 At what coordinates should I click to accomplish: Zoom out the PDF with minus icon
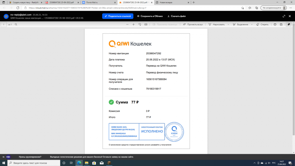pyautogui.click(x=127, y=24)
